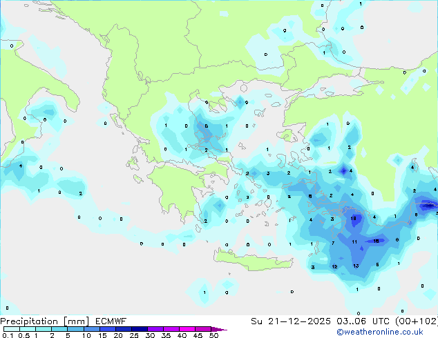Open the weatheronline.co.uk copyright link
Screen dimensions: 438x338
(x=379, y=332)
